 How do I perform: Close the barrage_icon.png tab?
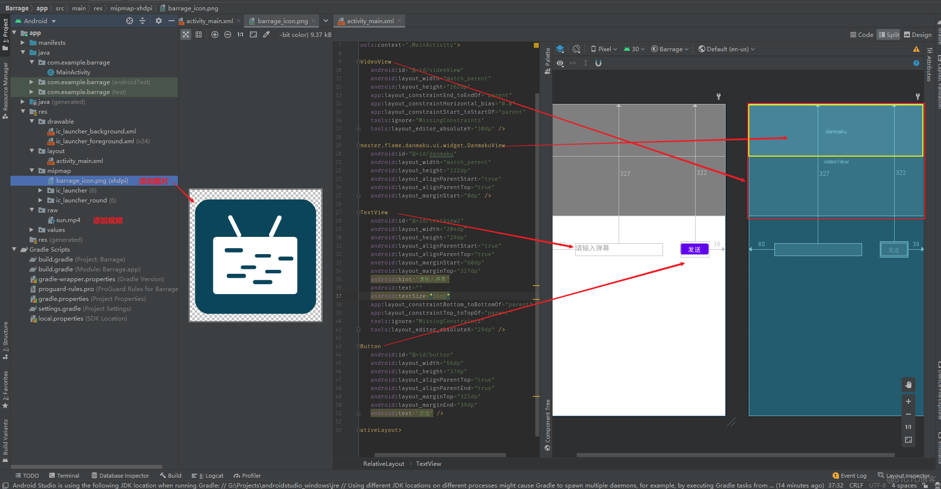[314, 21]
